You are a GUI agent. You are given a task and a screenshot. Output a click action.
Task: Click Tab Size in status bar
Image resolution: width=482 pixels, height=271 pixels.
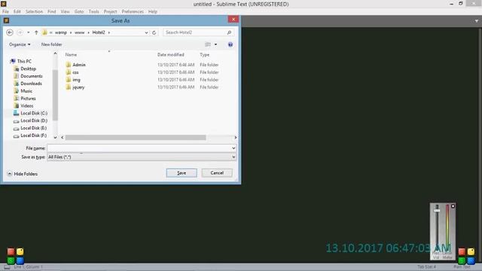427,266
